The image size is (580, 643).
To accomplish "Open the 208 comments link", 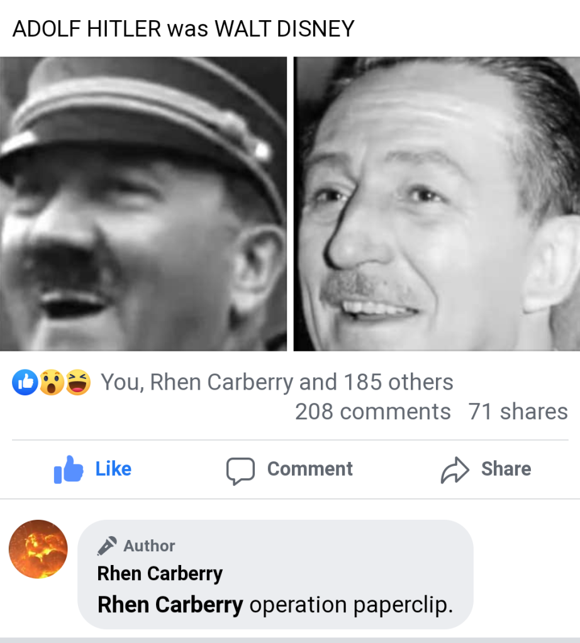I will coord(372,411).
